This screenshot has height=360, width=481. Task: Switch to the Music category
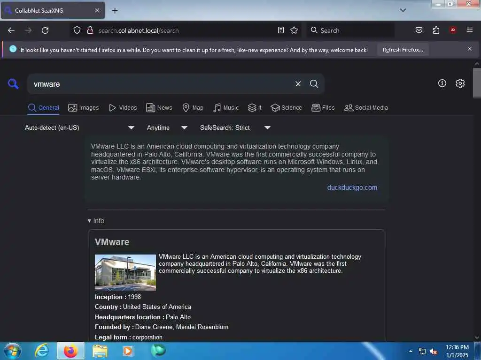point(226,108)
